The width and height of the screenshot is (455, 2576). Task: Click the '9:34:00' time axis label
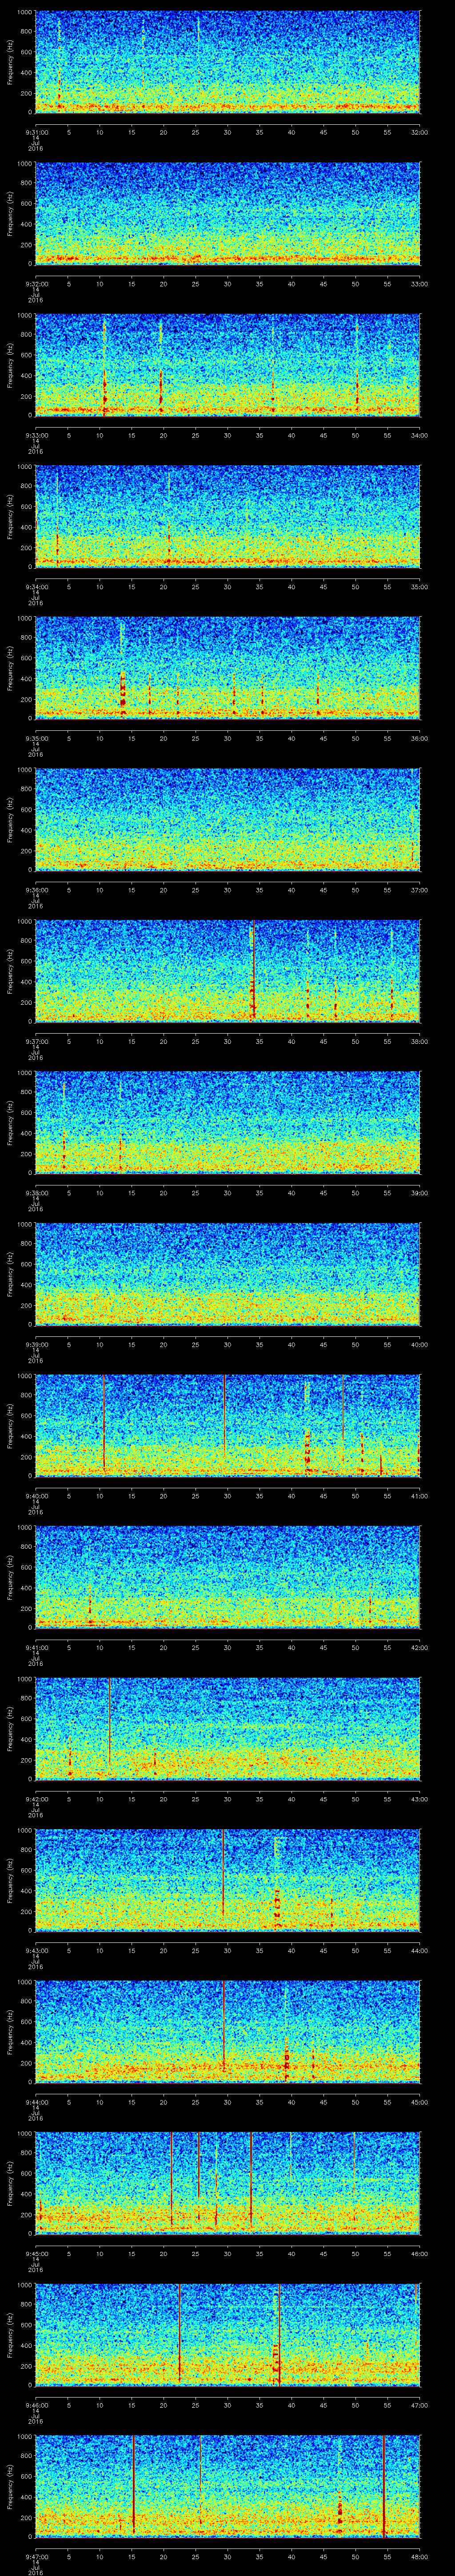coord(36,587)
